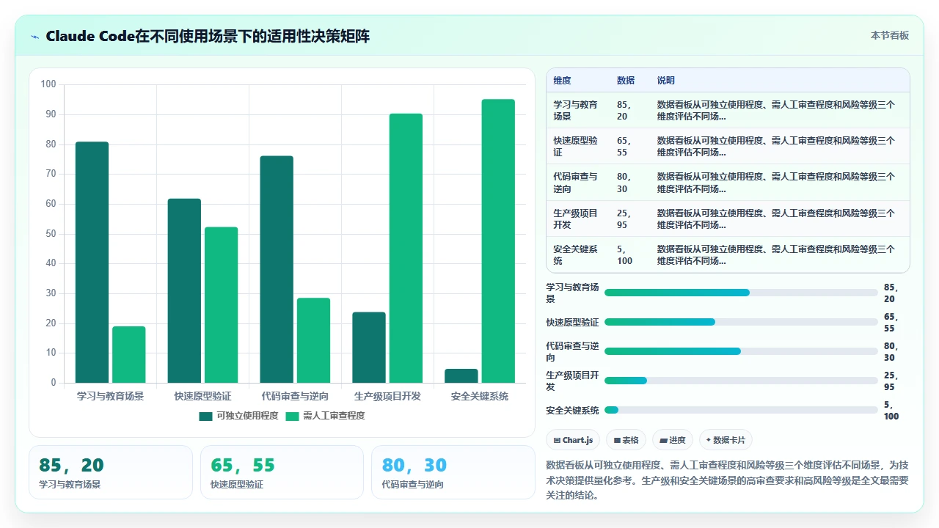Click the summary paragraph below the tags

(x=728, y=480)
